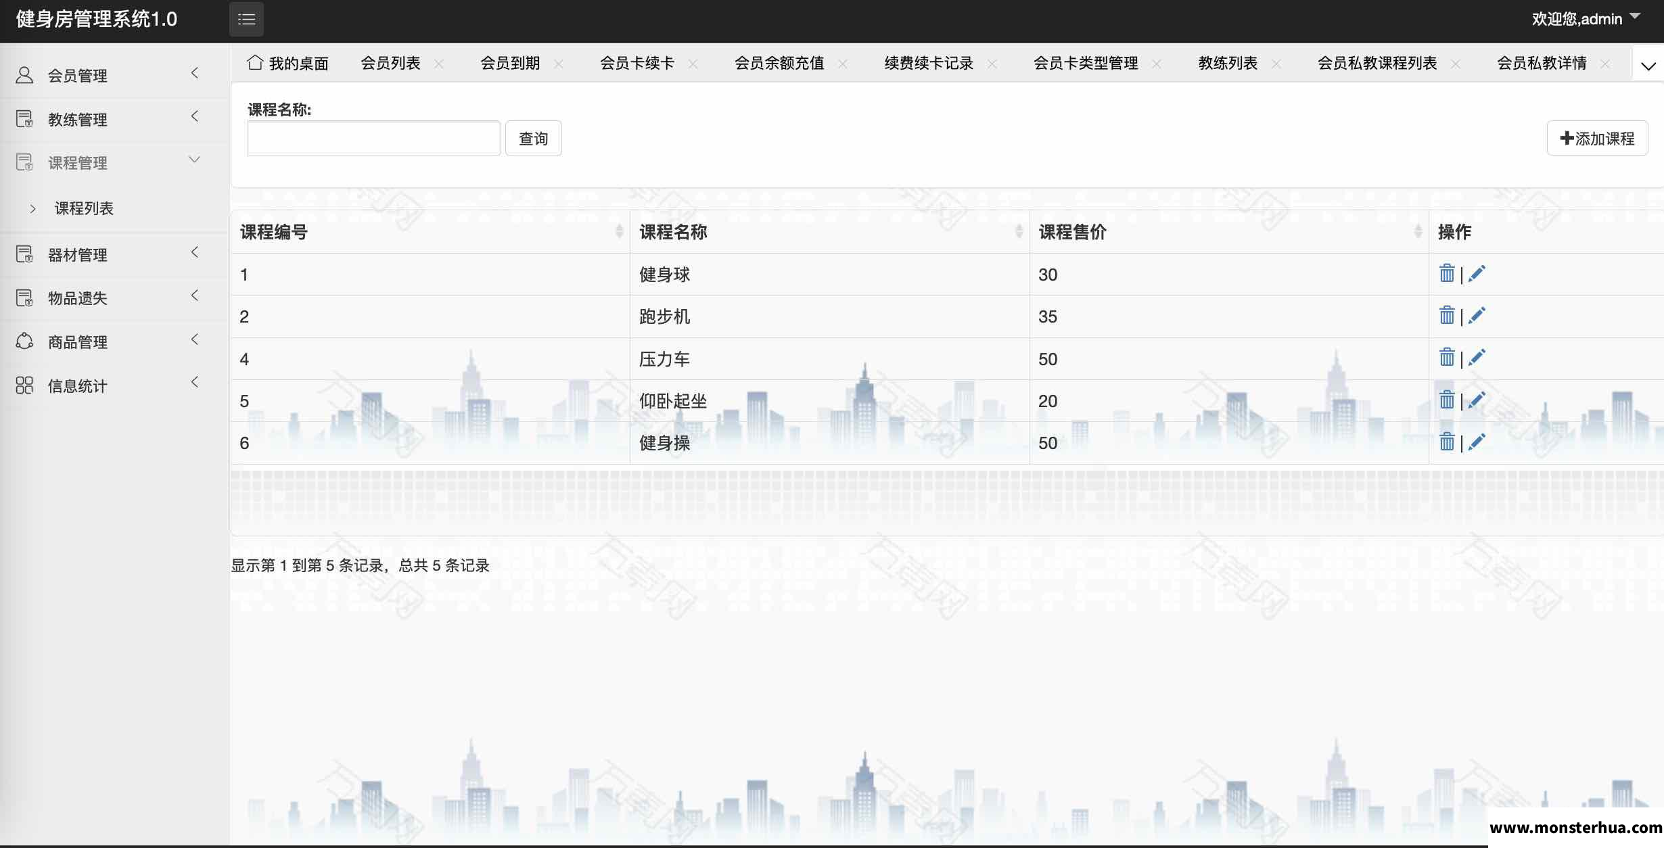
Task: Toggle the sidebar hamburger menu icon
Action: (x=246, y=20)
